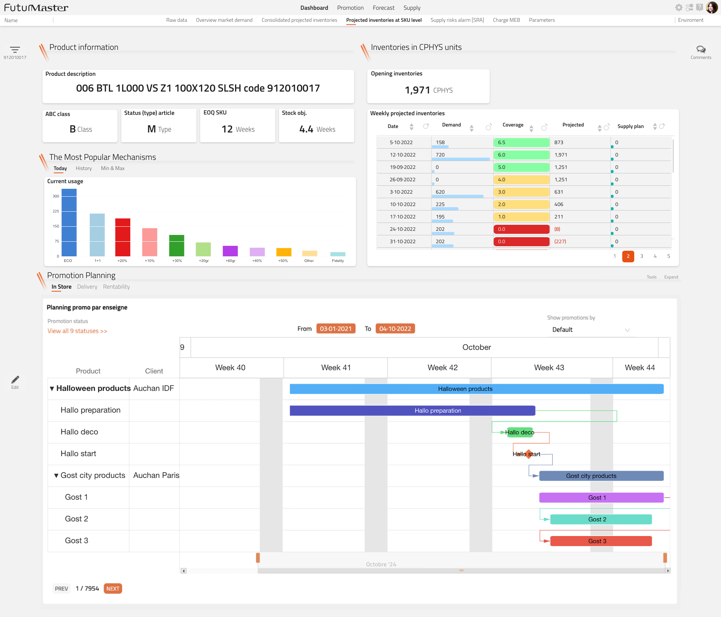The height and width of the screenshot is (617, 721).
Task: Toggle sorting on the Supply plan column
Action: [655, 126]
